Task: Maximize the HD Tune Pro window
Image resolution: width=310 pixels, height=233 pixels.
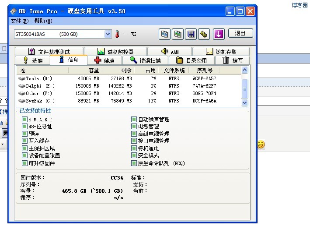Action: pyautogui.click(x=240, y=11)
